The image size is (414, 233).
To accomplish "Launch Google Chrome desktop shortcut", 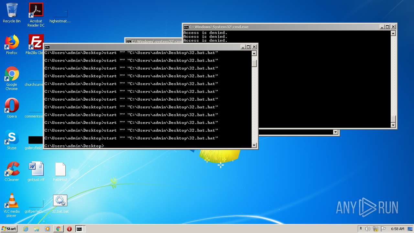I will click(x=12, y=78).
